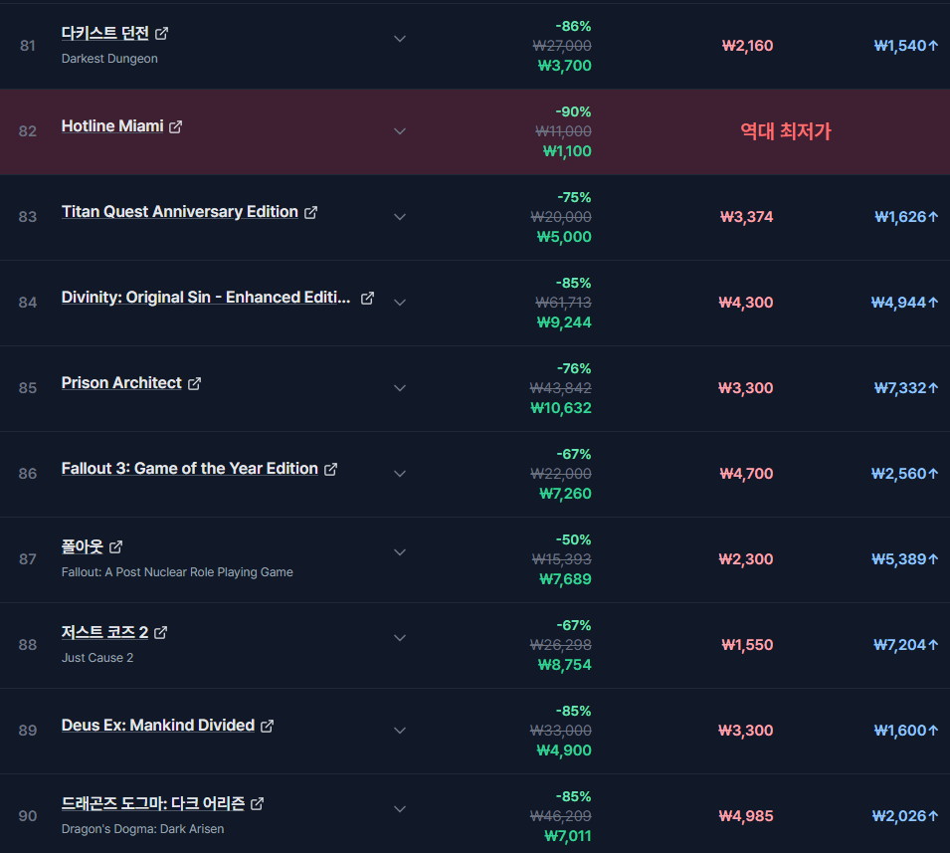950x853 pixels.
Task: Click the Darkest Dungeon English subtitle
Action: [109, 59]
